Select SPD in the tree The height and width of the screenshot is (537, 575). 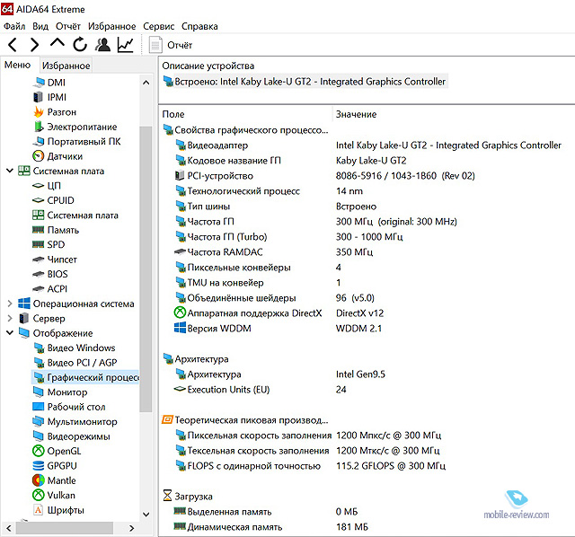coord(49,244)
